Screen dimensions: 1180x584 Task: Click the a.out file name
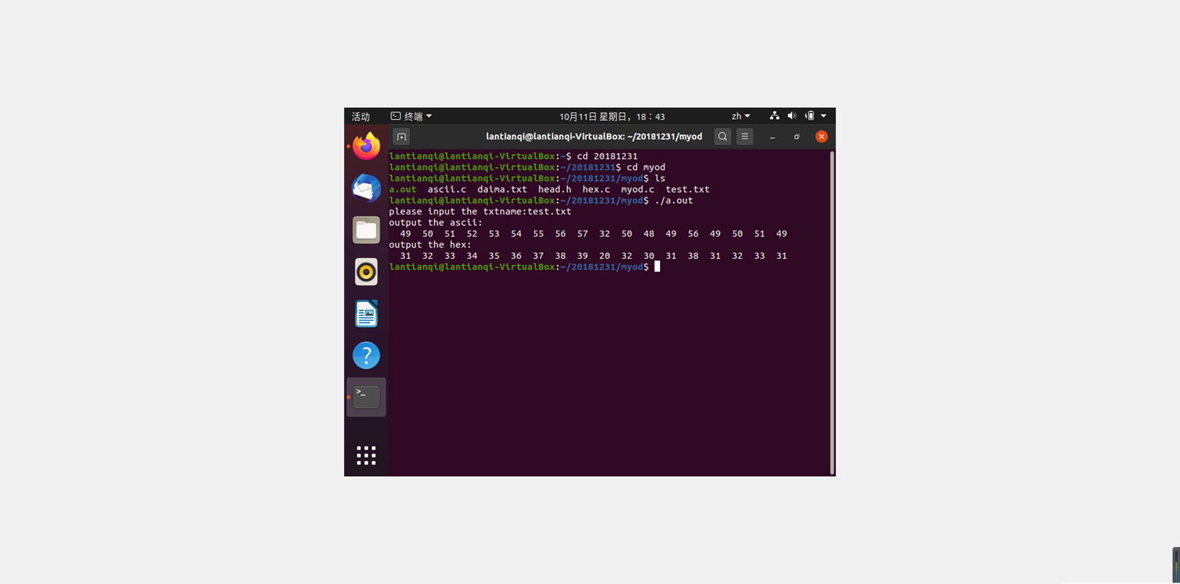(403, 189)
